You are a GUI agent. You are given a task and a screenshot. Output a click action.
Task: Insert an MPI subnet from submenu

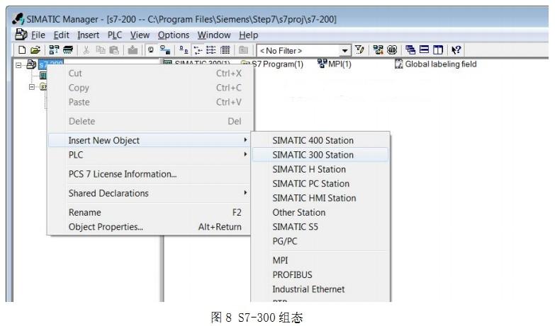[320, 260]
